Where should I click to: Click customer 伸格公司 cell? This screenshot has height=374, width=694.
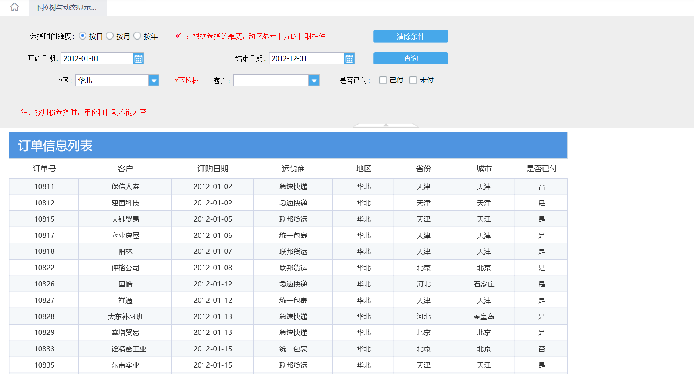pos(125,268)
